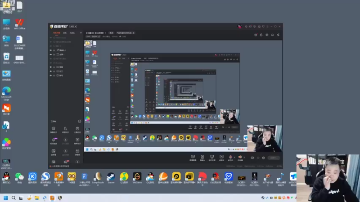Edit the hashtag topic pill next to title
Viewport: 360px width, 202px height.
(x=126, y=33)
